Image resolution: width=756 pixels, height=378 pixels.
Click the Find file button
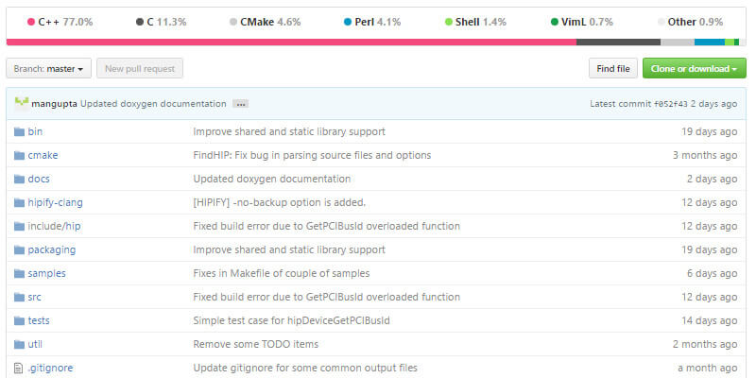(x=611, y=68)
